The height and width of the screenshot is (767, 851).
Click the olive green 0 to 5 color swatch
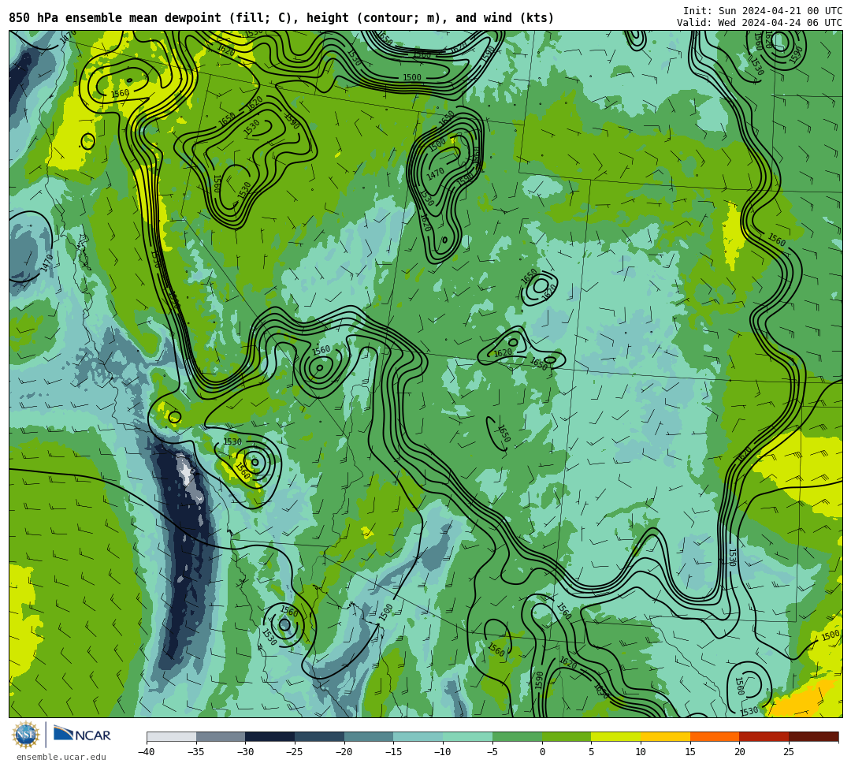566,736
